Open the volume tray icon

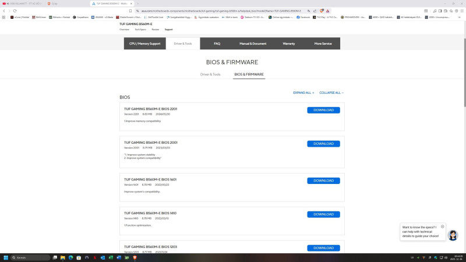coord(446,257)
